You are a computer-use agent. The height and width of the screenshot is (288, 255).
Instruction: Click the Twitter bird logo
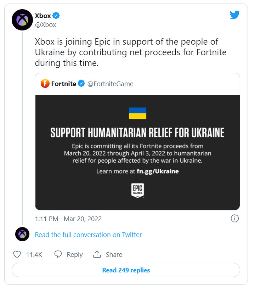(x=234, y=15)
